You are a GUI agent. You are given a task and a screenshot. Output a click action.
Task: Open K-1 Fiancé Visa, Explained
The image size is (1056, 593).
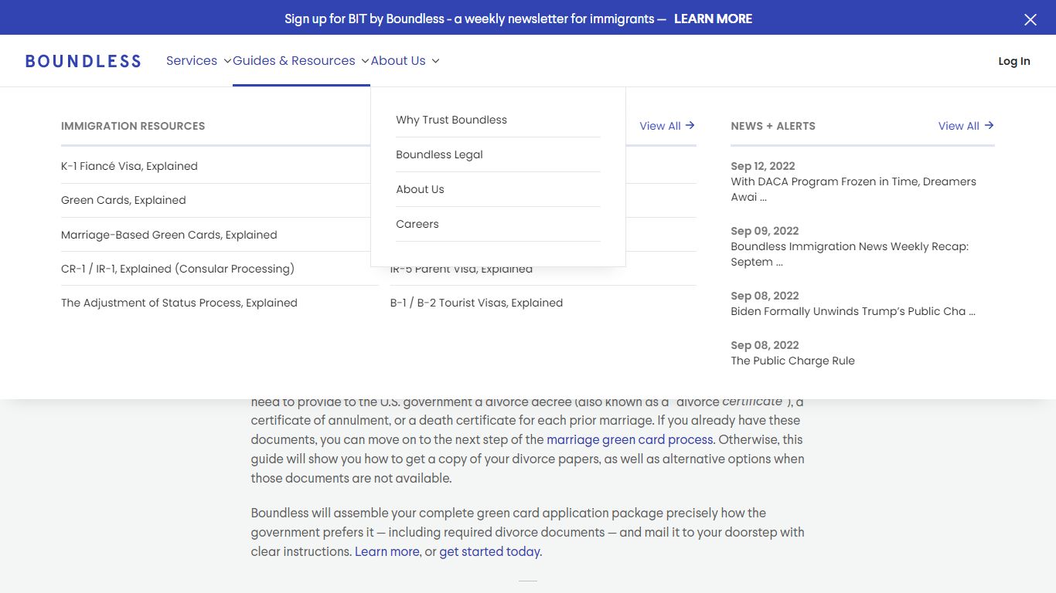pos(129,166)
